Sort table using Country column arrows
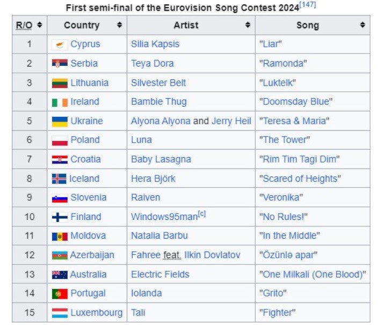 click(x=119, y=25)
